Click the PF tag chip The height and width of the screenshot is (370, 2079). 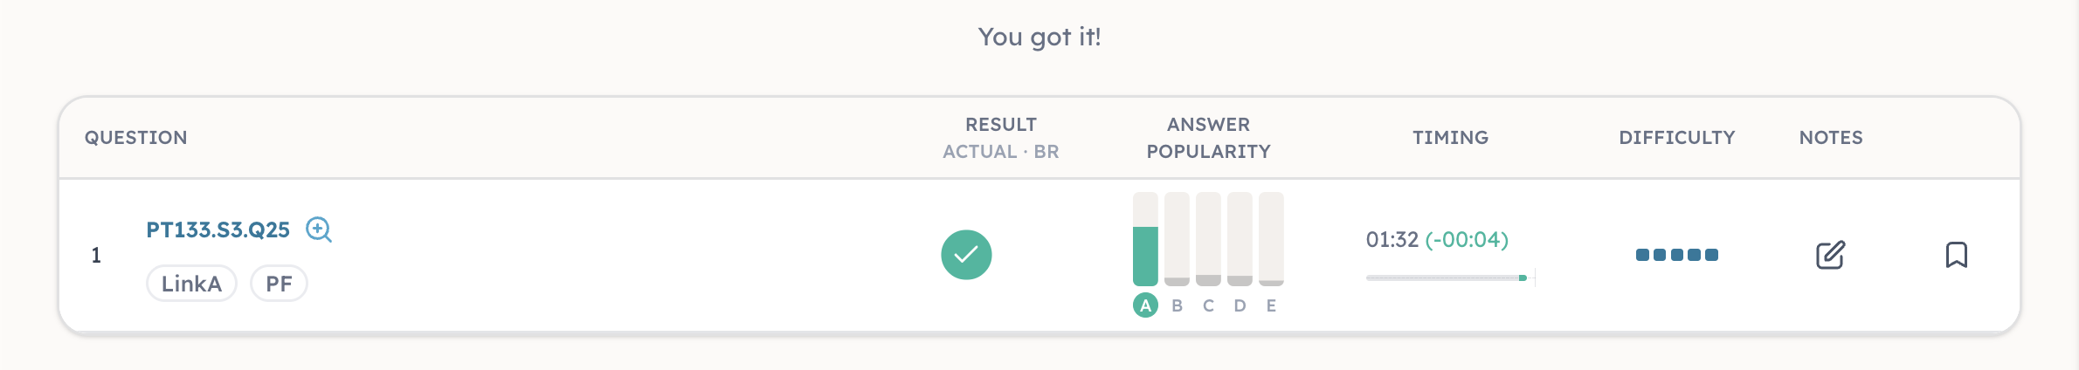[279, 284]
